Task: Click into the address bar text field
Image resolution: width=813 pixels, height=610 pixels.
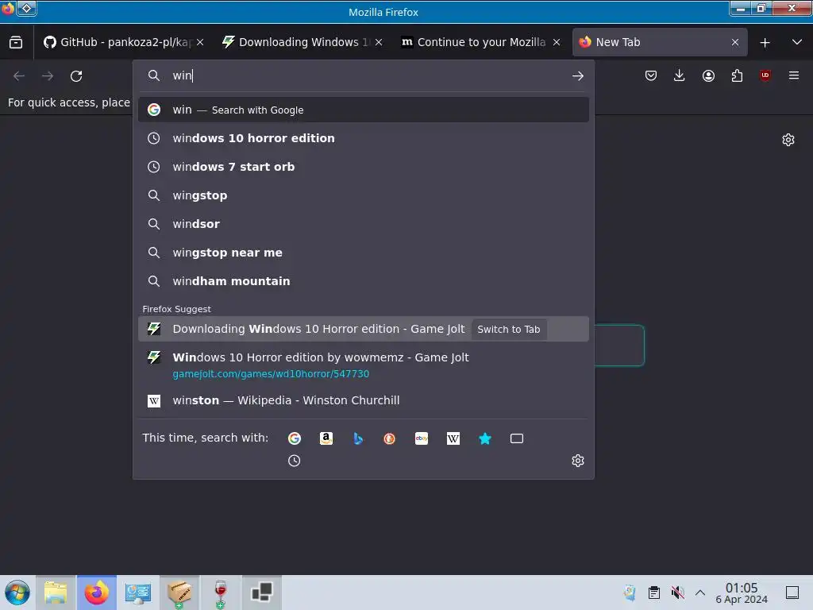Action: click(x=363, y=75)
